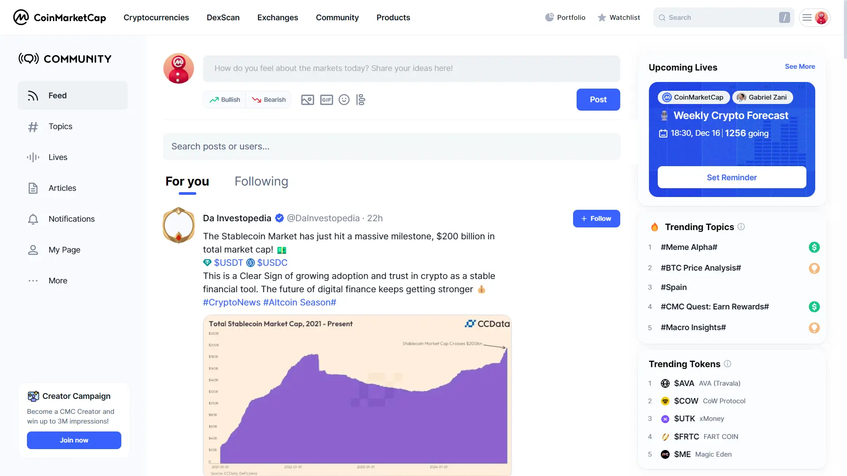Click the GIF insert icon in post editor

pos(326,99)
